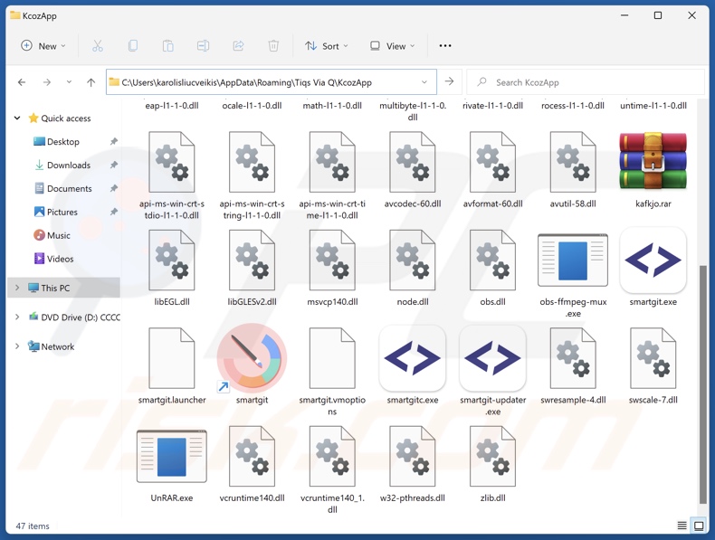Open the kafkjo.rar archive file
The height and width of the screenshot is (540, 715).
pos(653,163)
